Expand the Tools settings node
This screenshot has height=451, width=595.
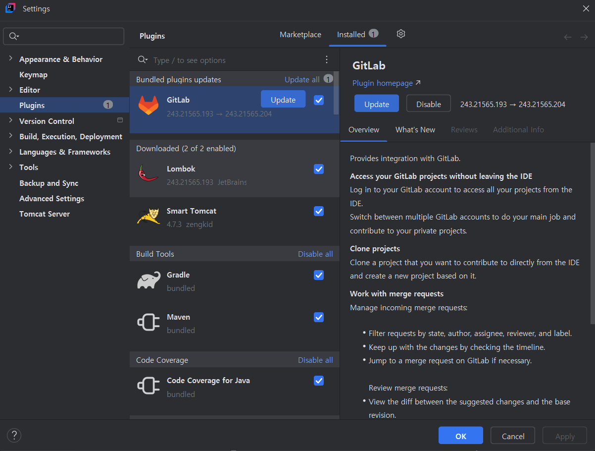(x=10, y=167)
